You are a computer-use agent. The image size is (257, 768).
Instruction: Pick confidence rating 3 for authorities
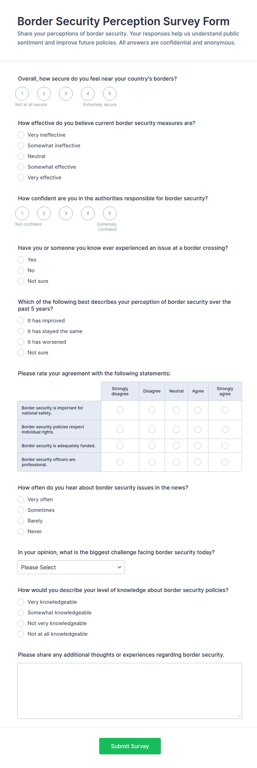coord(66,214)
